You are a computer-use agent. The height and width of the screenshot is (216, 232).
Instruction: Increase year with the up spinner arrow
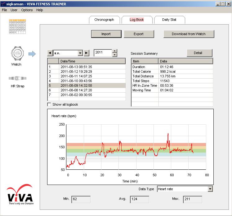coord(115,51)
